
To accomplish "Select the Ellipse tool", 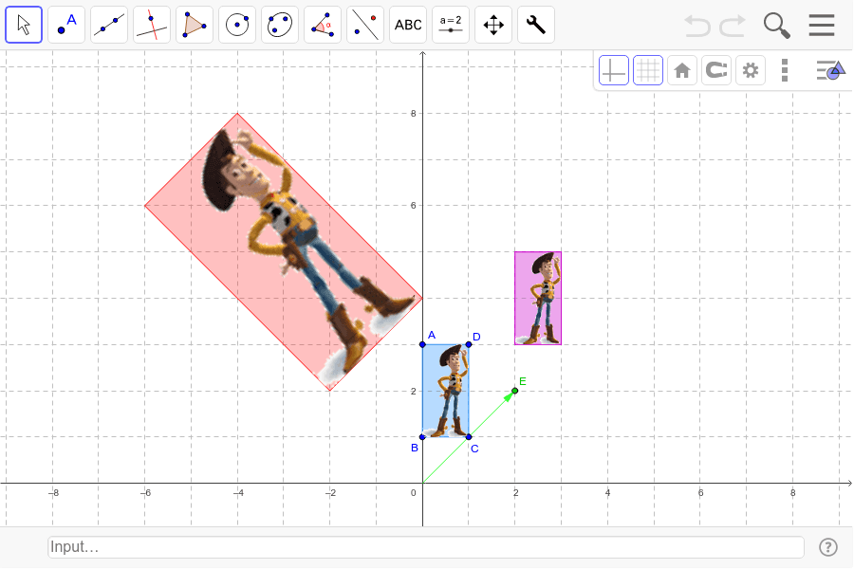I will tap(279, 25).
